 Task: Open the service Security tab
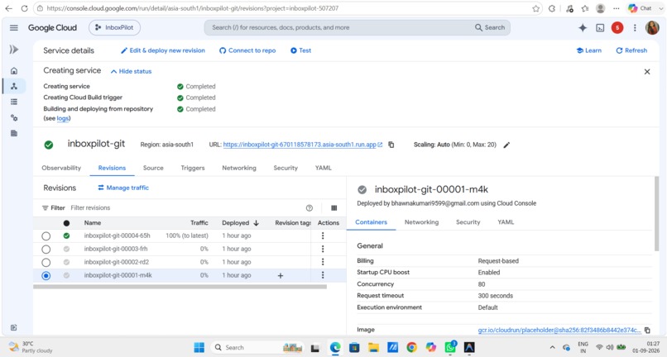coord(286,168)
